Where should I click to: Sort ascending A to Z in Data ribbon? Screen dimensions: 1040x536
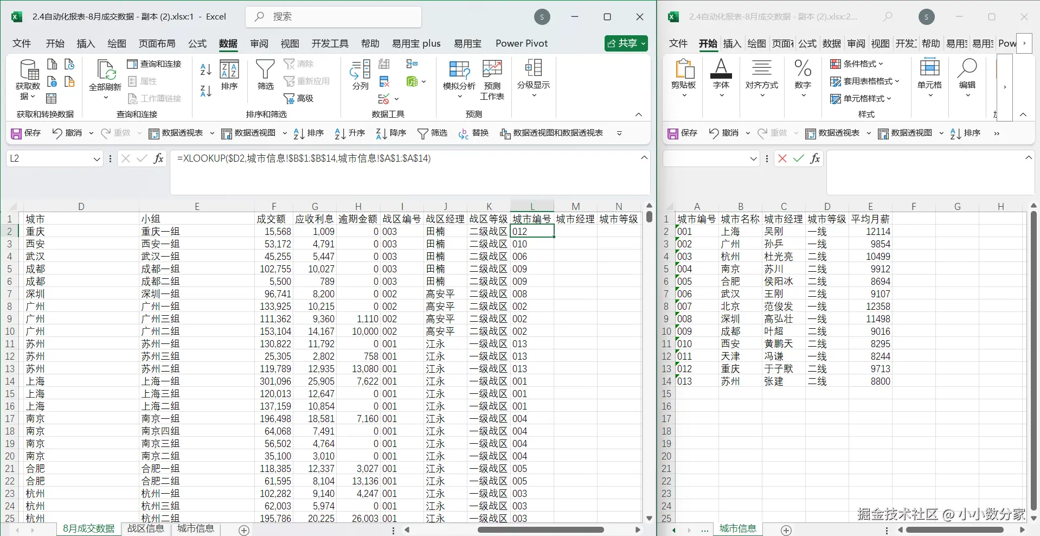click(206, 69)
